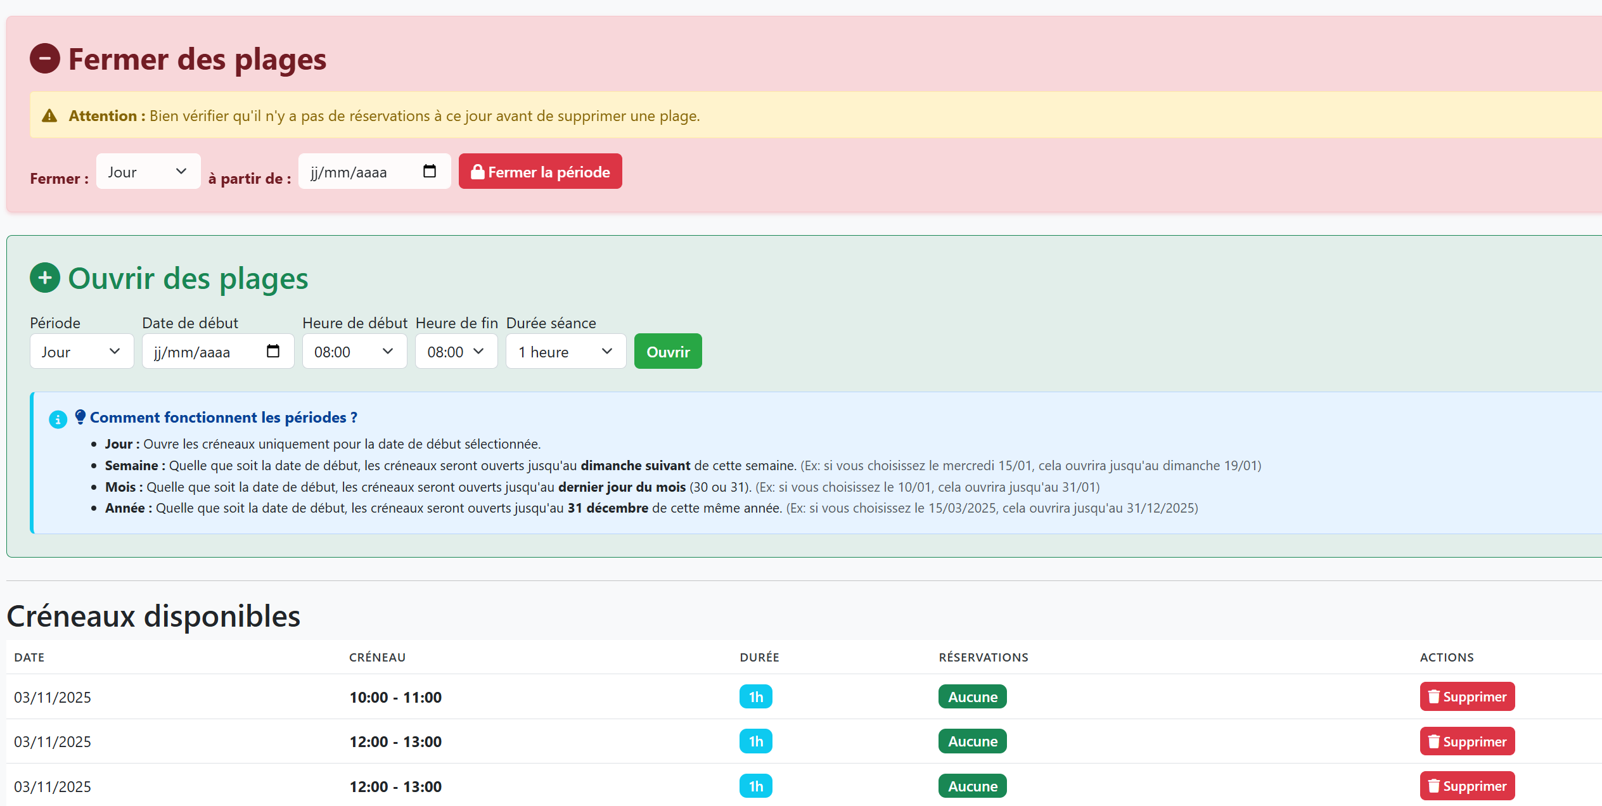The image size is (1602, 806).
Task: Collapse the Fermer des plages section
Action: (44, 58)
